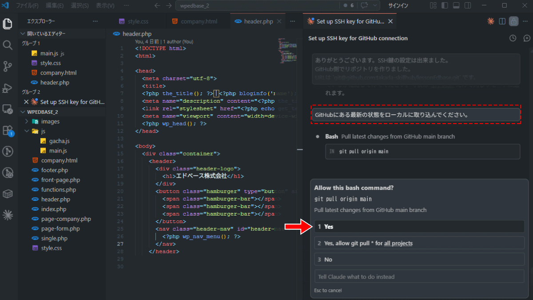The image size is (533, 300).
Task: Open the 編集(E) menu
Action: (55, 6)
